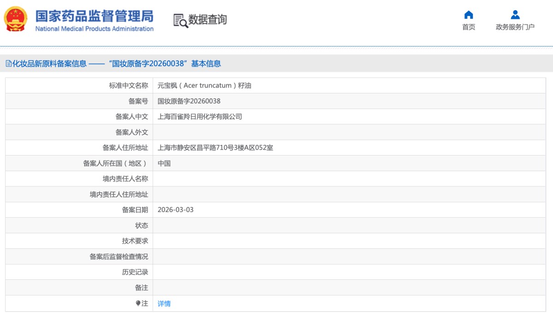Click the 备案号 row value 国妆原备字20260038

188,101
